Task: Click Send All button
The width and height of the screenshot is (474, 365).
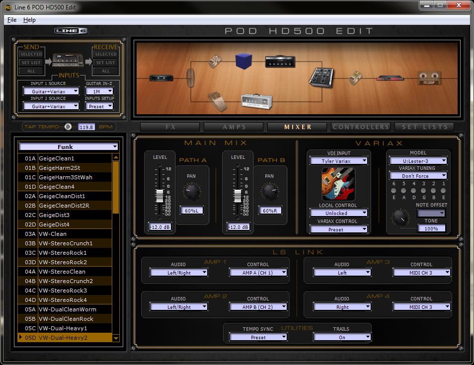Action: pos(31,71)
